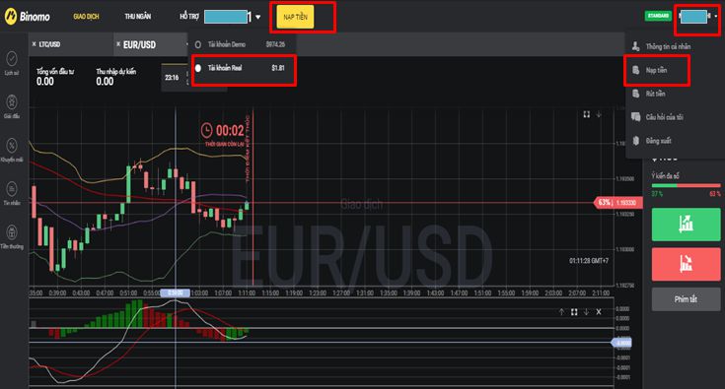The image size is (725, 389).
Task: Click the yellow NẠP TIỀN deposit button
Action: pyautogui.click(x=295, y=17)
